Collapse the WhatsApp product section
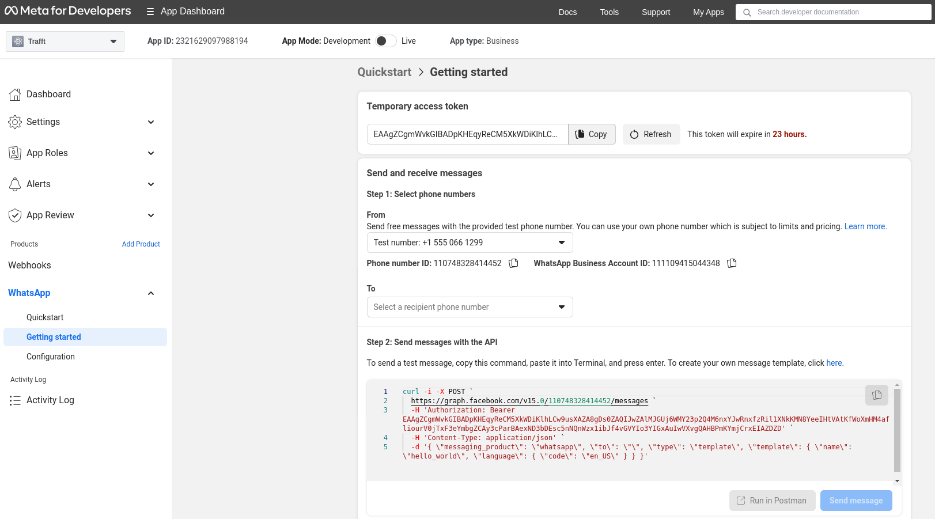This screenshot has height=519, width=935. [151, 293]
